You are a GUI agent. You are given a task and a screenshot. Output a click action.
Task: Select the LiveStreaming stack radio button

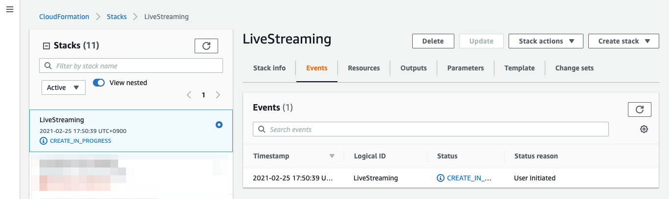point(219,125)
